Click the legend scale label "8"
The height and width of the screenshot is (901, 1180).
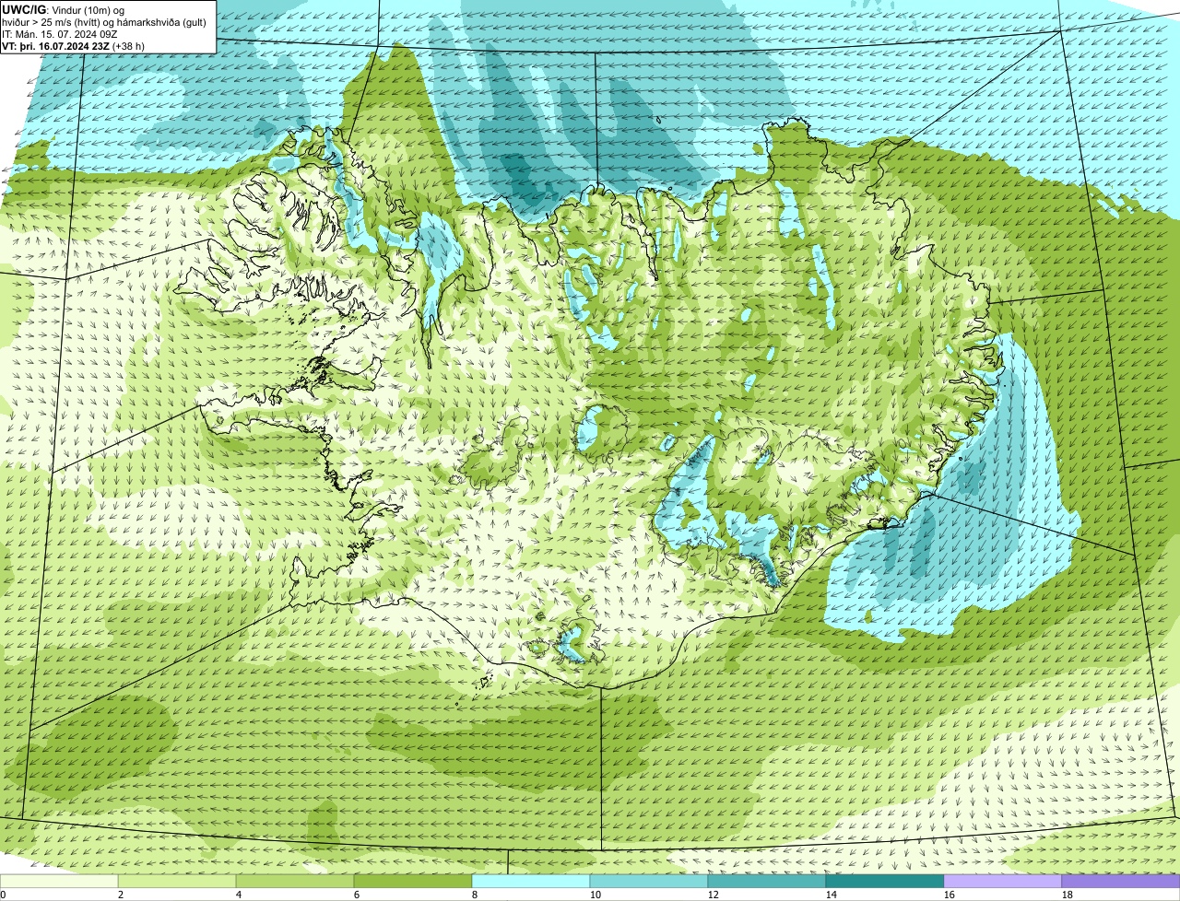[475, 895]
